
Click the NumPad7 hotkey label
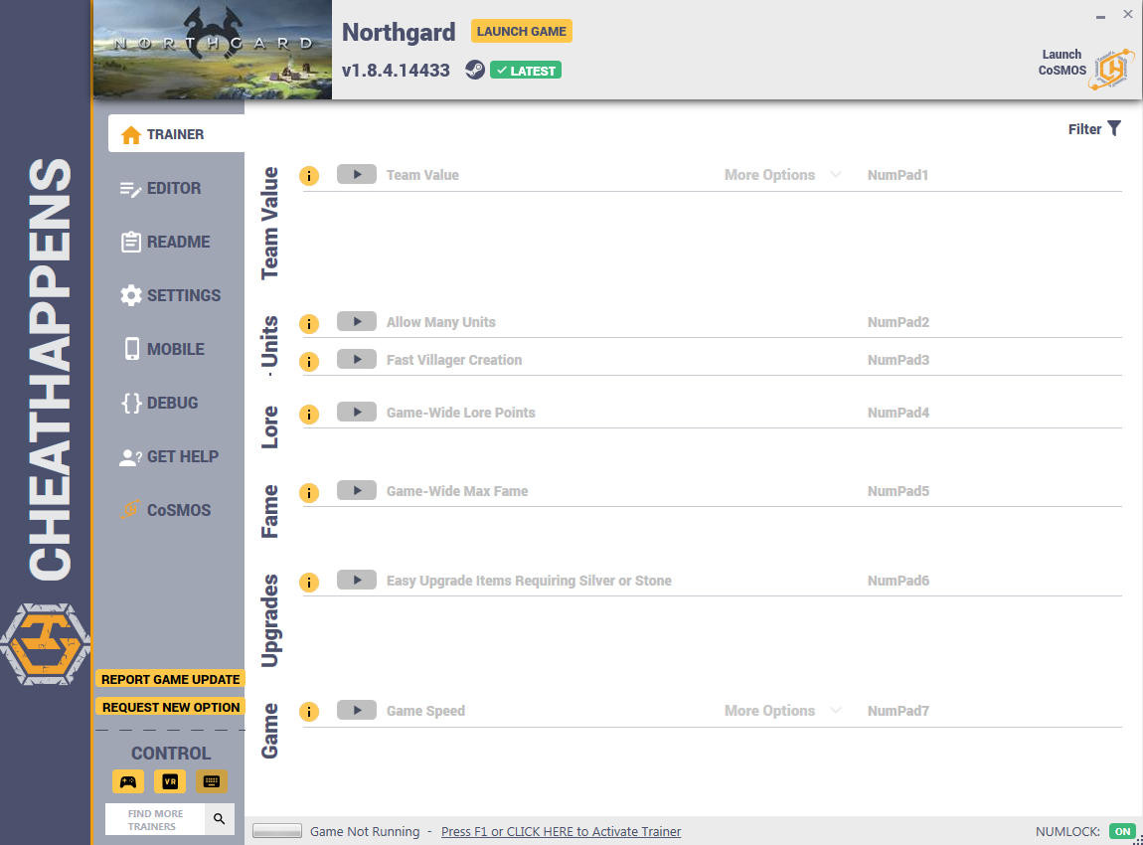point(898,711)
